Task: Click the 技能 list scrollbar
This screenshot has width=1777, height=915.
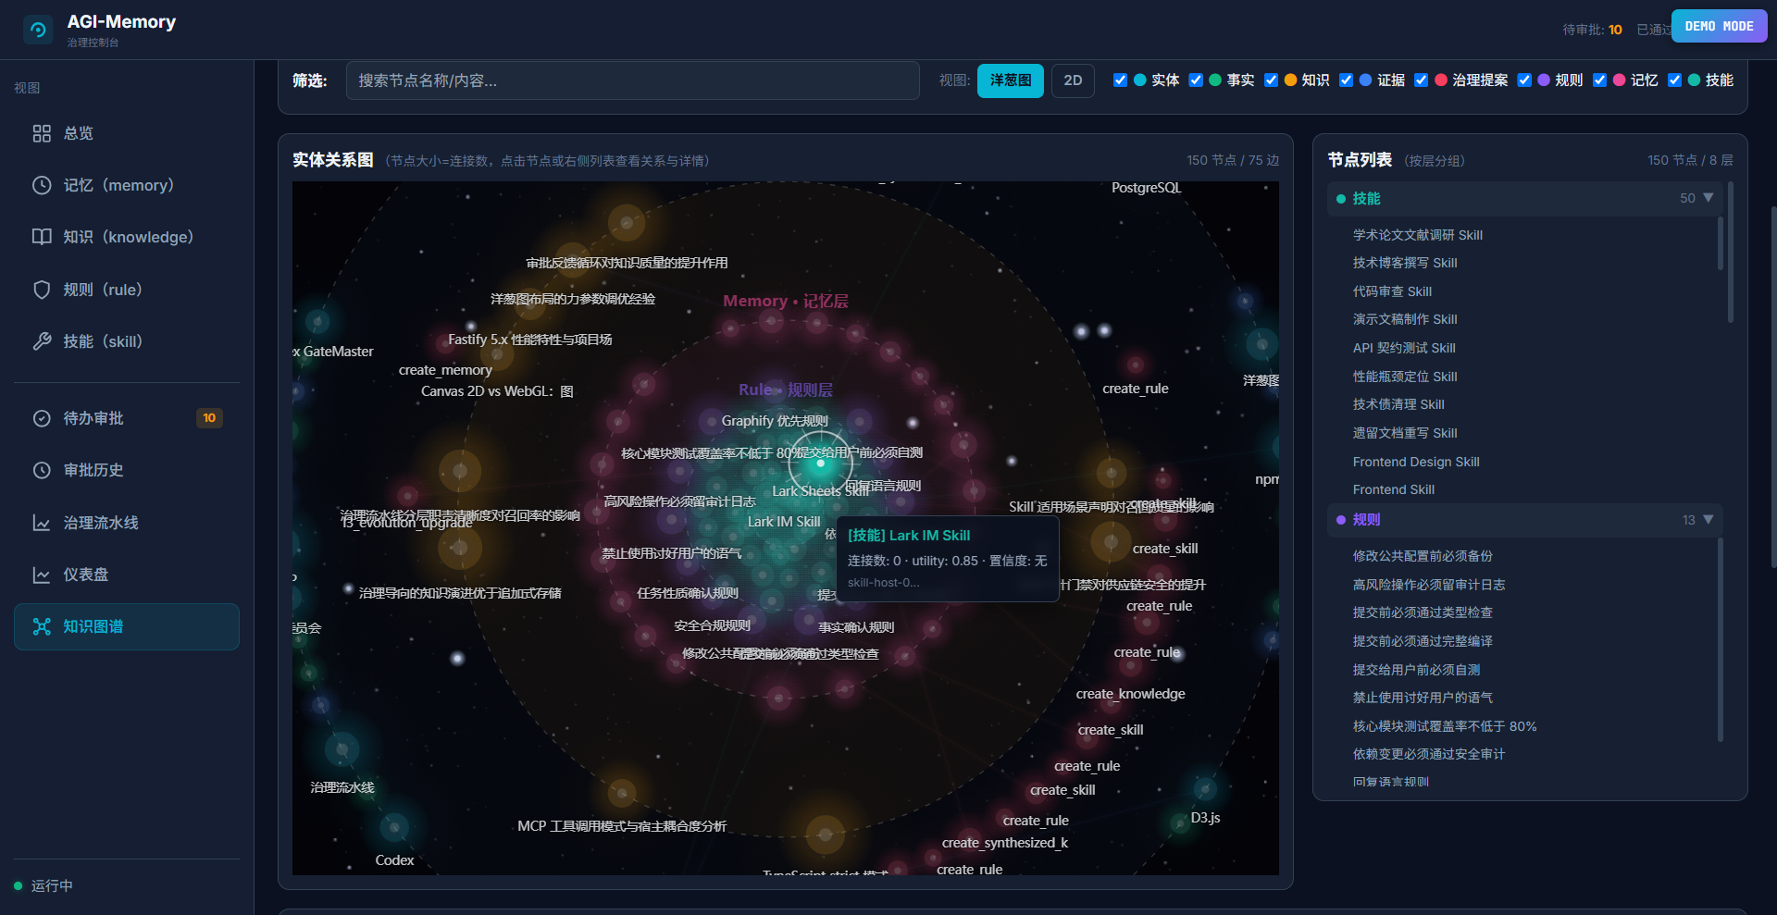Action: click(x=1721, y=243)
